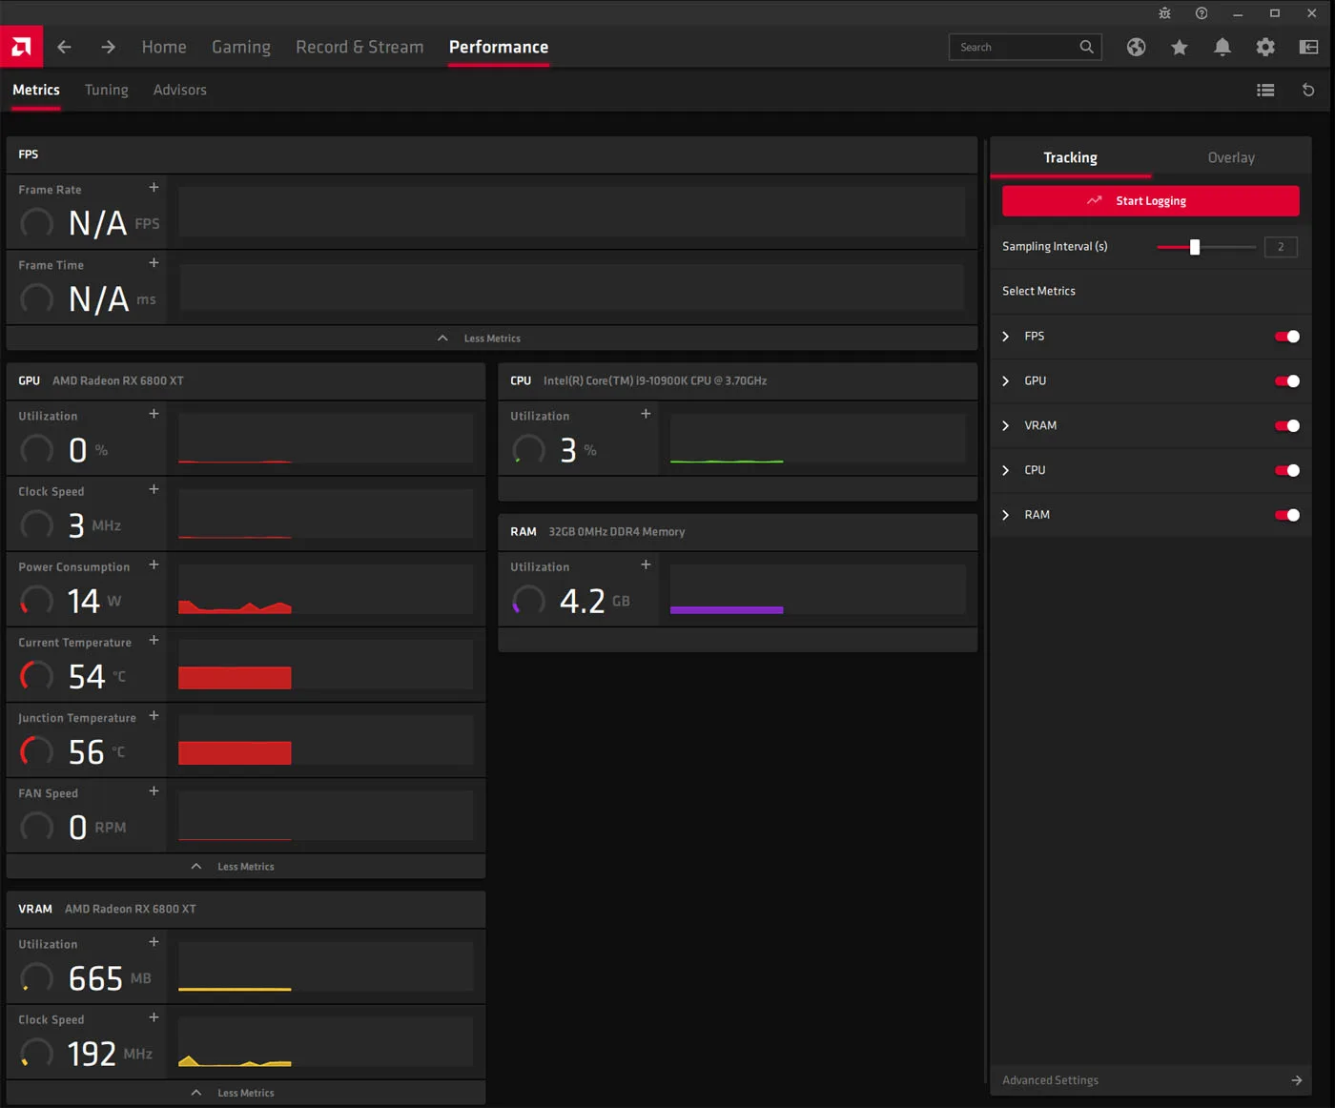
Task: Select the Tracking tab
Action: click(x=1071, y=157)
